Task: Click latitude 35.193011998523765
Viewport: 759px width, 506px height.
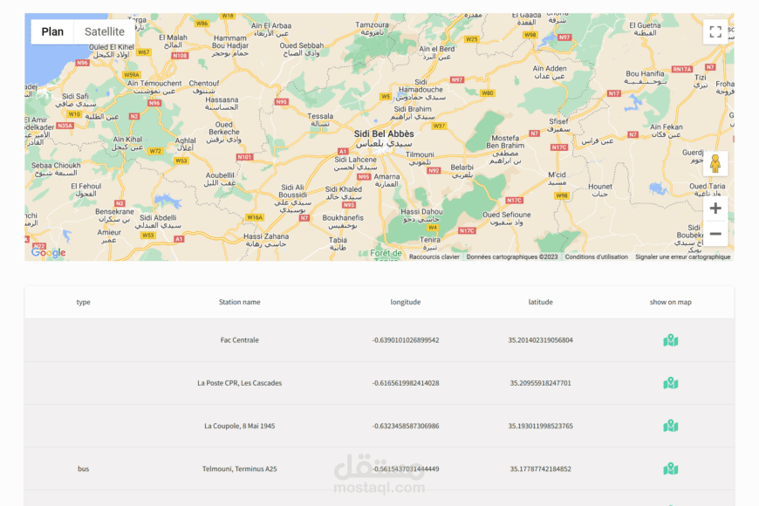Action: pyautogui.click(x=540, y=426)
